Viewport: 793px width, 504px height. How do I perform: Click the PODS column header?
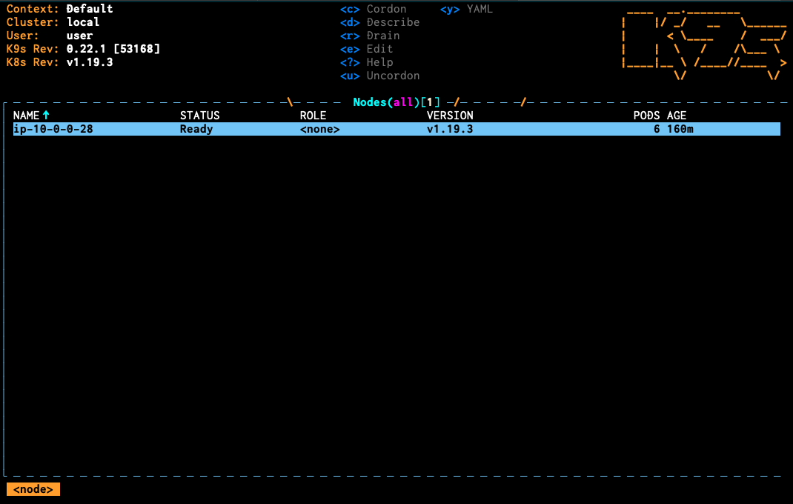point(646,116)
